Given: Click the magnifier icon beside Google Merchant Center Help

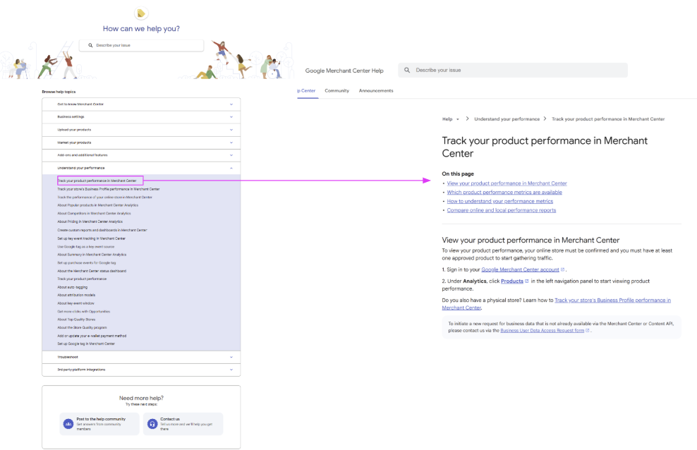Looking at the screenshot, I should tap(407, 71).
